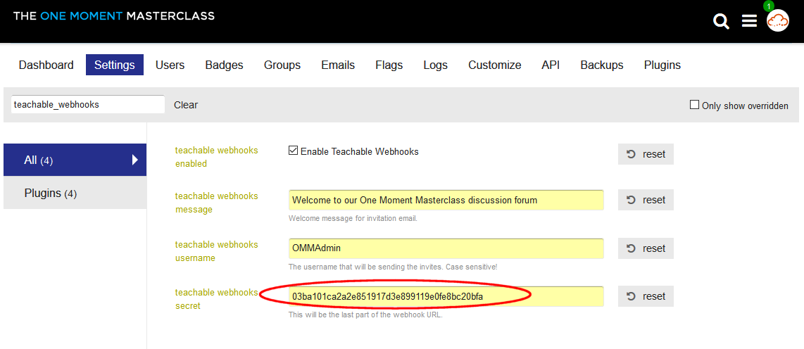Switch to the Groups tab
The height and width of the screenshot is (349, 804).
(x=282, y=65)
